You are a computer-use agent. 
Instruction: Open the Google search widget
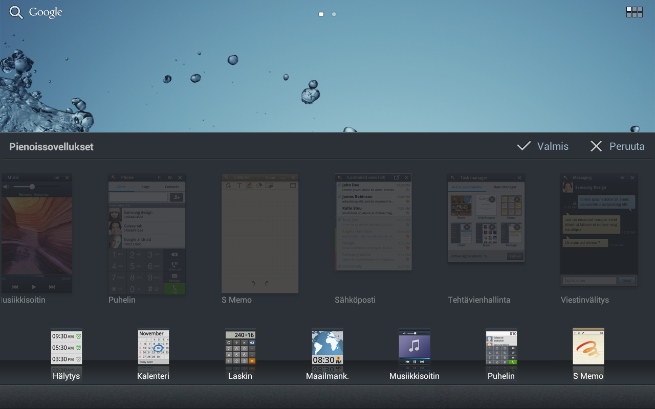(36, 13)
